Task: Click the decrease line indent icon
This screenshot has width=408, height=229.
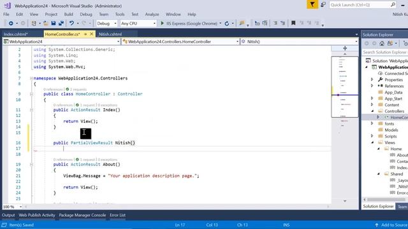Action: pos(257,23)
